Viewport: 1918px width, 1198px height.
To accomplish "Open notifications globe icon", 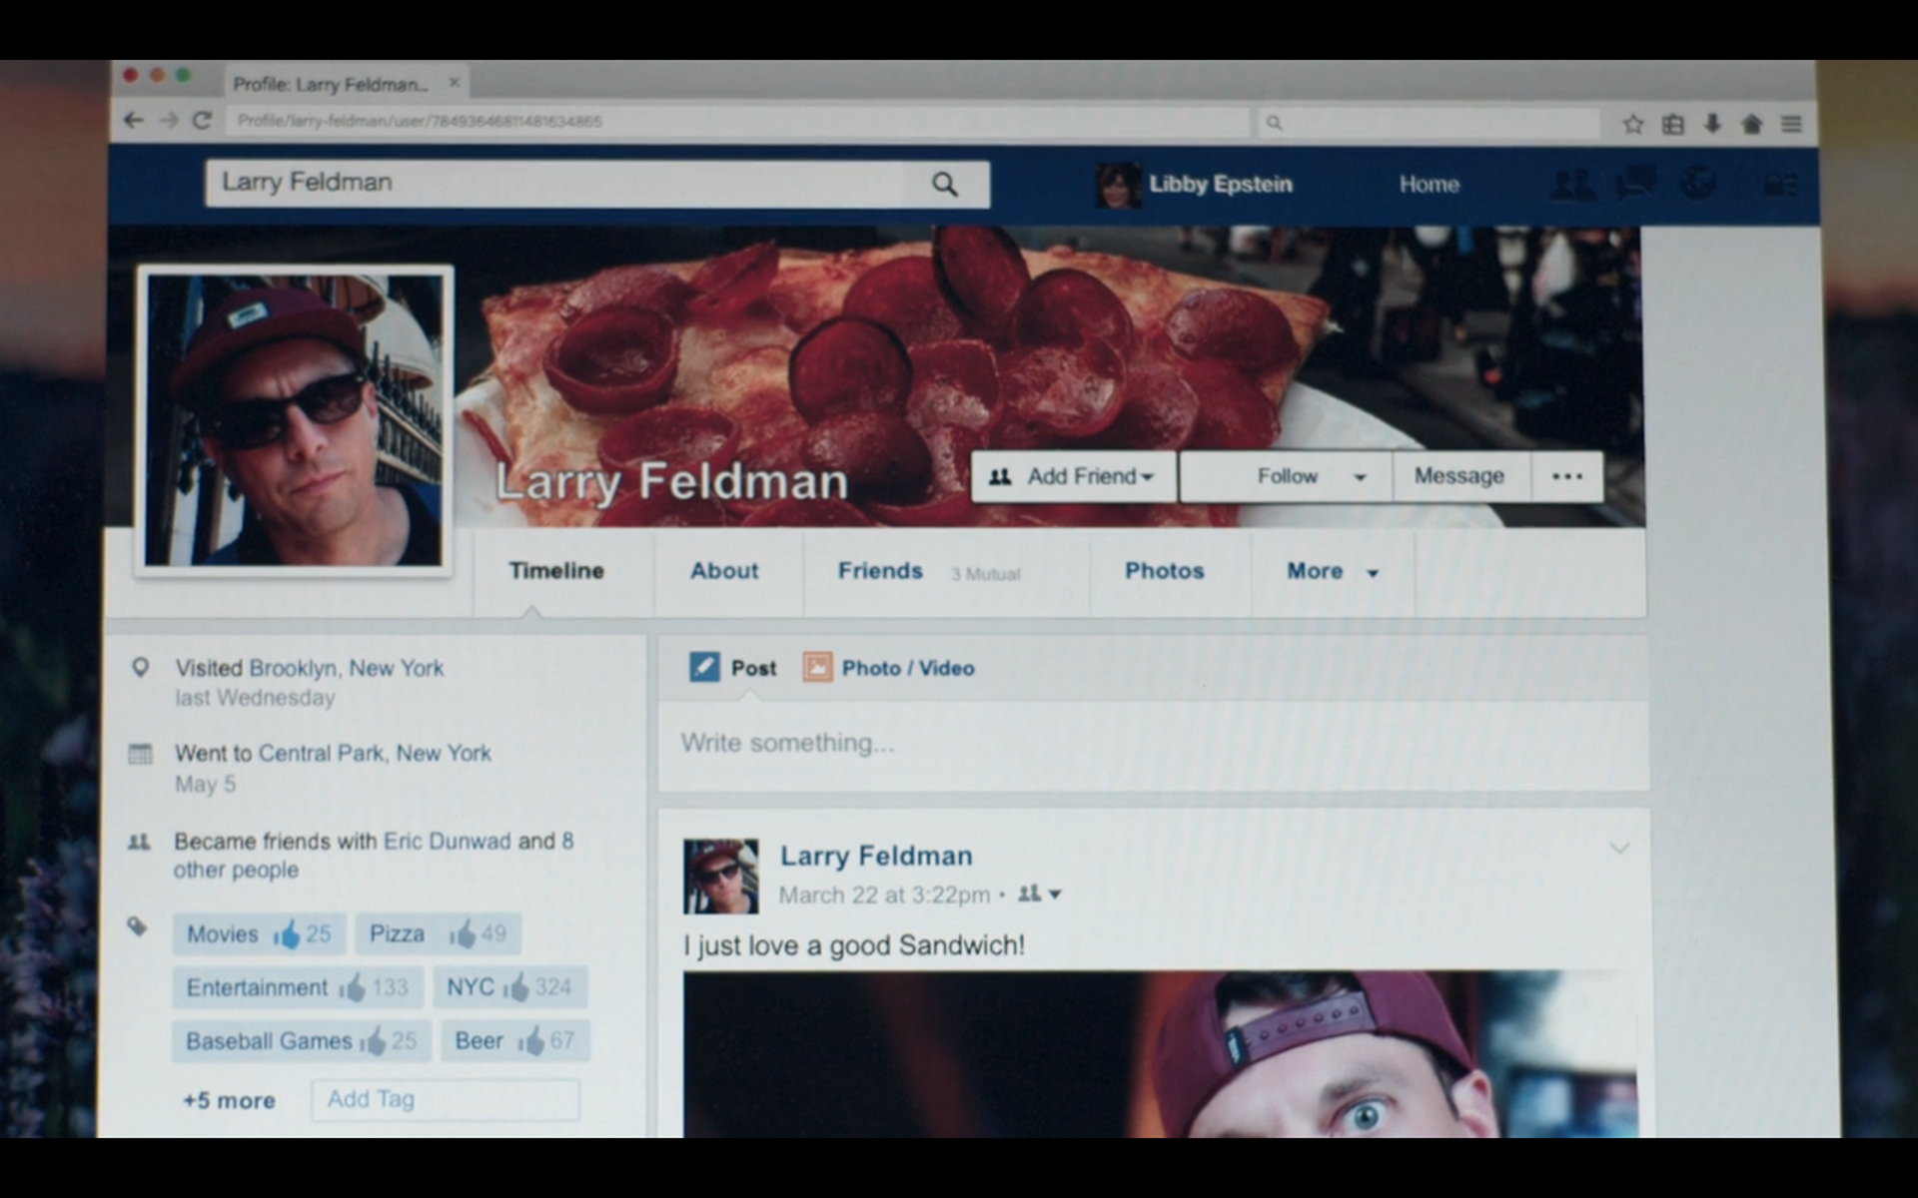I will tap(1697, 184).
